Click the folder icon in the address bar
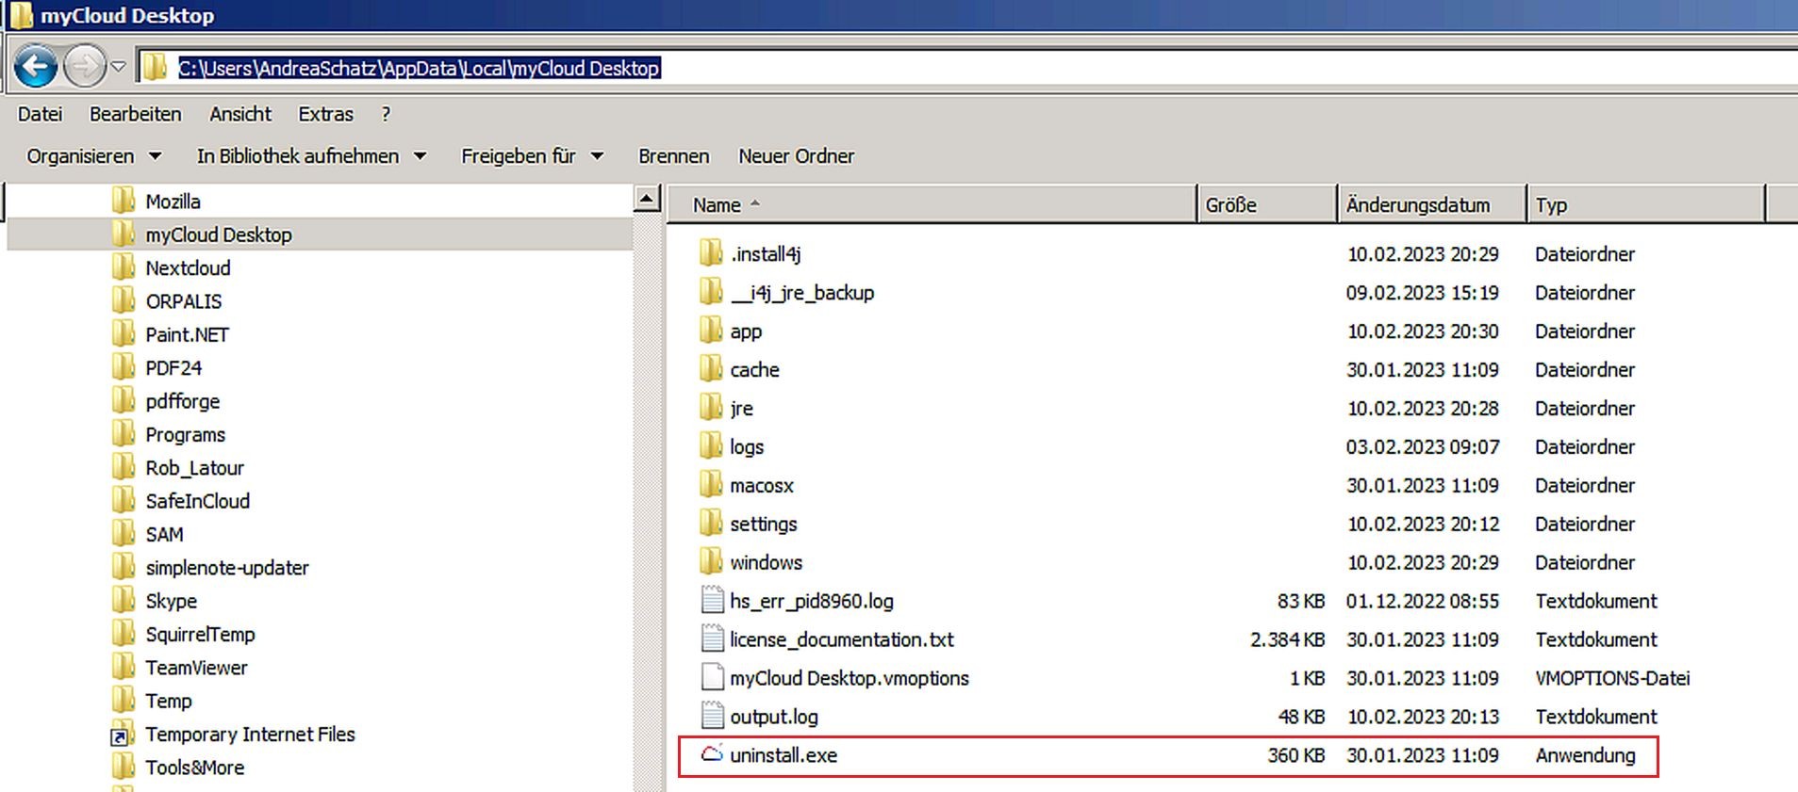This screenshot has width=1798, height=792. [155, 68]
